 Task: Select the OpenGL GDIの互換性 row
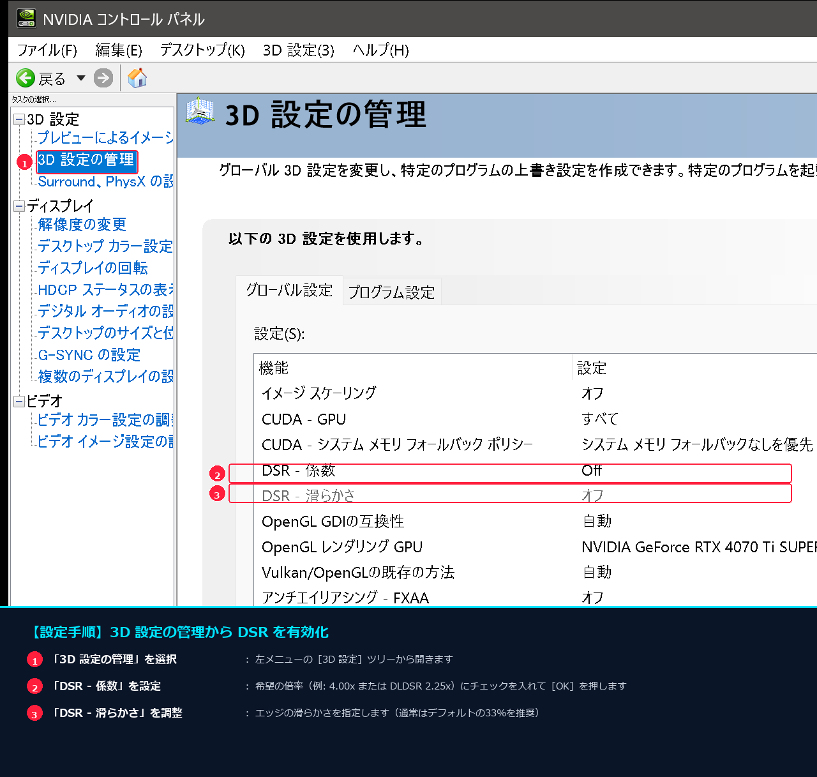click(x=536, y=521)
